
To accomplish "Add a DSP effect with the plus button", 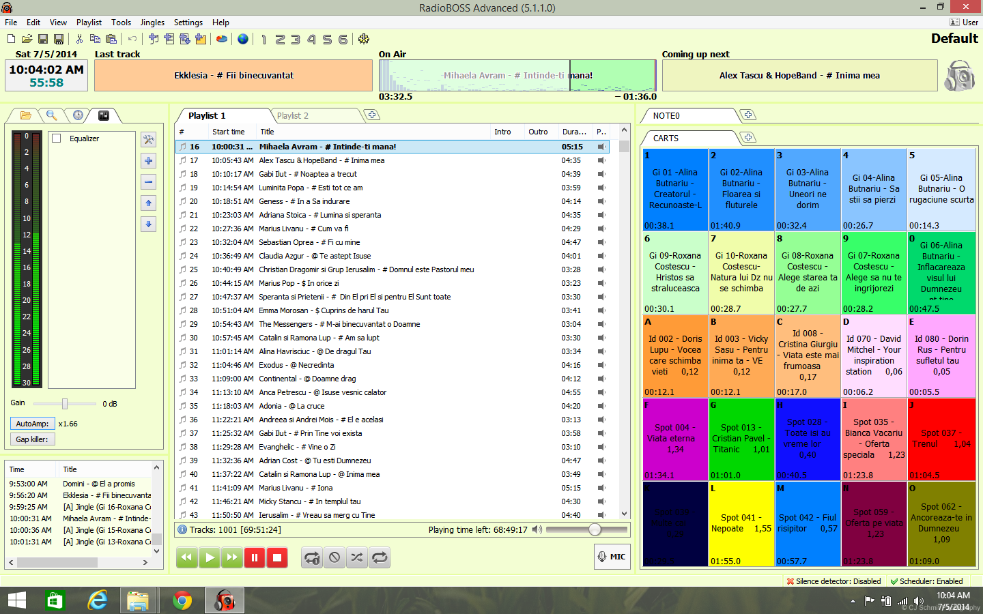I will 148,161.
